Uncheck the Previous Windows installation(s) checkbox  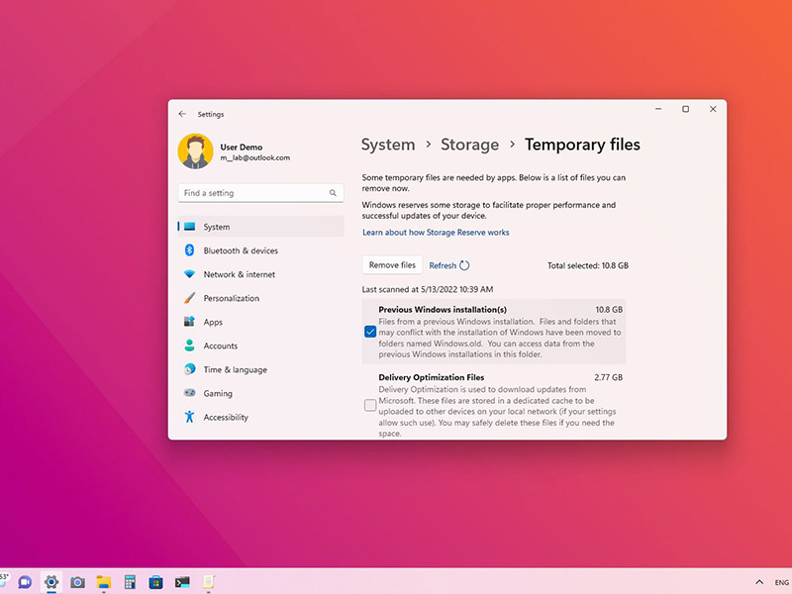(370, 332)
